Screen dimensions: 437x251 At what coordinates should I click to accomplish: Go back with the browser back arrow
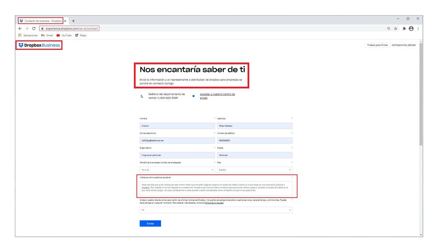[20, 28]
